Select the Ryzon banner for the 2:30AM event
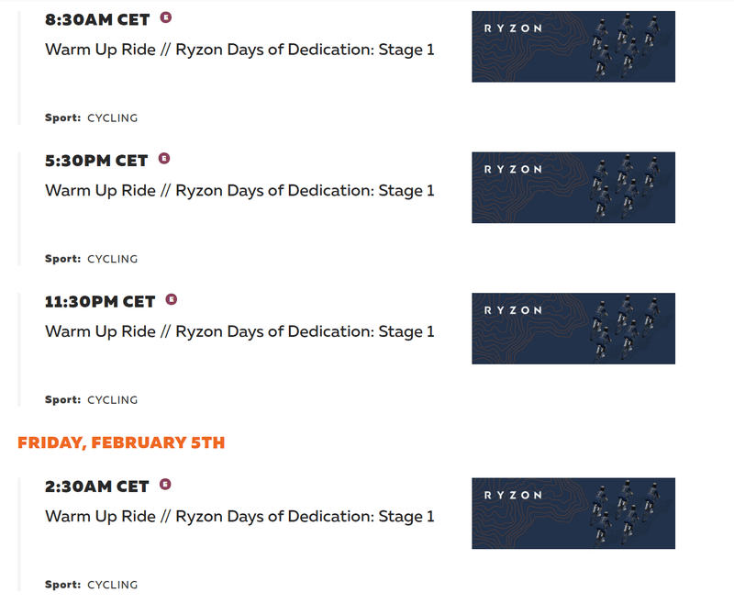 coord(573,514)
